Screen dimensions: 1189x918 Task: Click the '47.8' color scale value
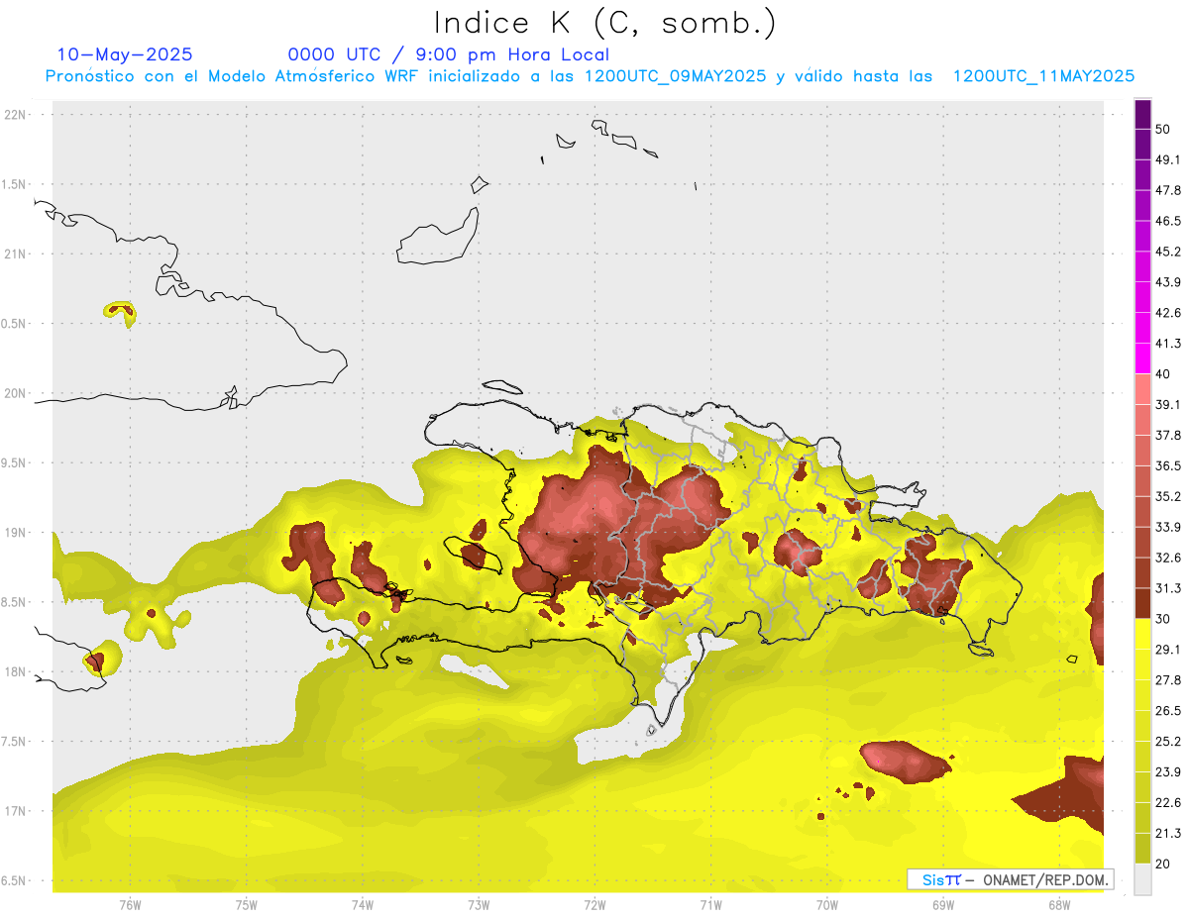(1168, 190)
